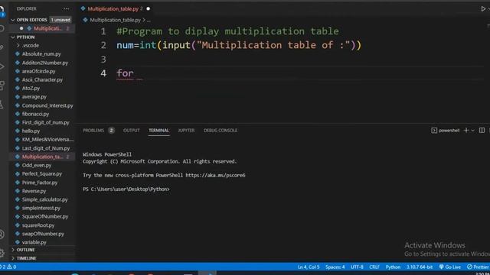The image size is (490, 275).
Task: Open Accounts icon in activity bar
Action: tap(2, 235)
